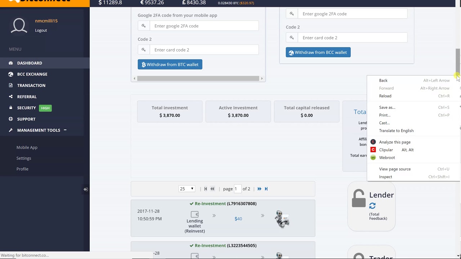Screen dimensions: 461x259
Task: Click Withdraw from BCC wallet button
Action: (318, 52)
